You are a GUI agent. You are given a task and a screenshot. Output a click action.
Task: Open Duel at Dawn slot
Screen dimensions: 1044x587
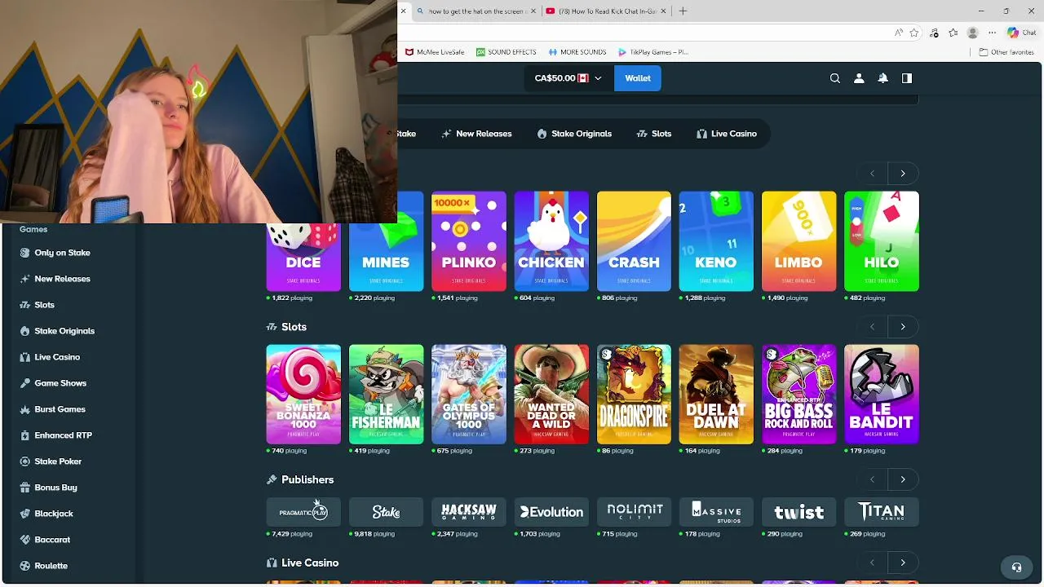[x=716, y=395]
